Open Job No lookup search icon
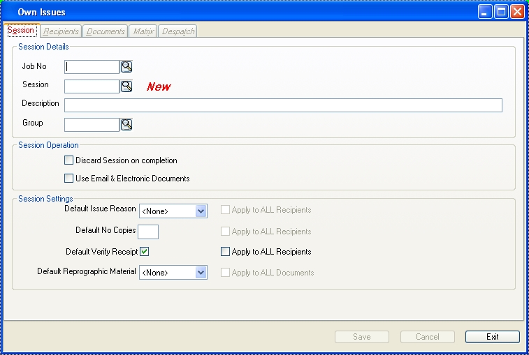The width and height of the screenshot is (529, 355). 126,67
